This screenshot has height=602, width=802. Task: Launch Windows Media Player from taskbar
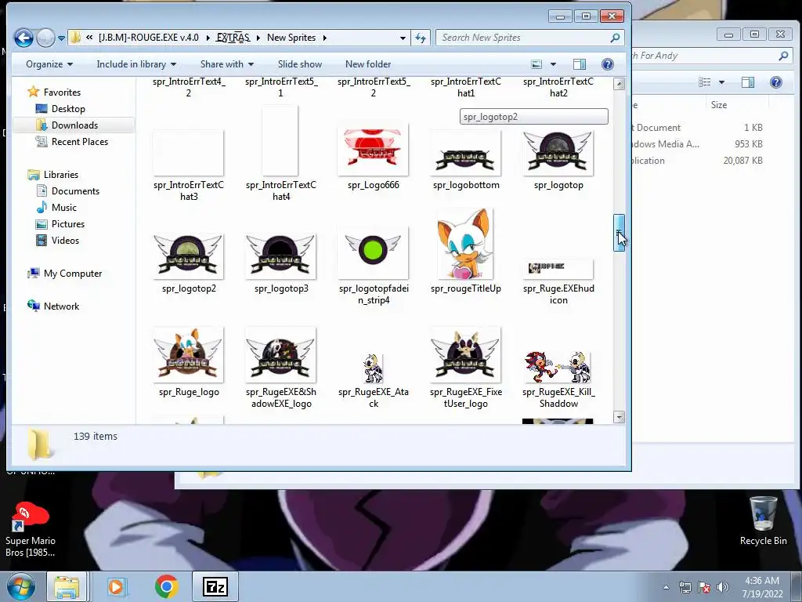116,587
